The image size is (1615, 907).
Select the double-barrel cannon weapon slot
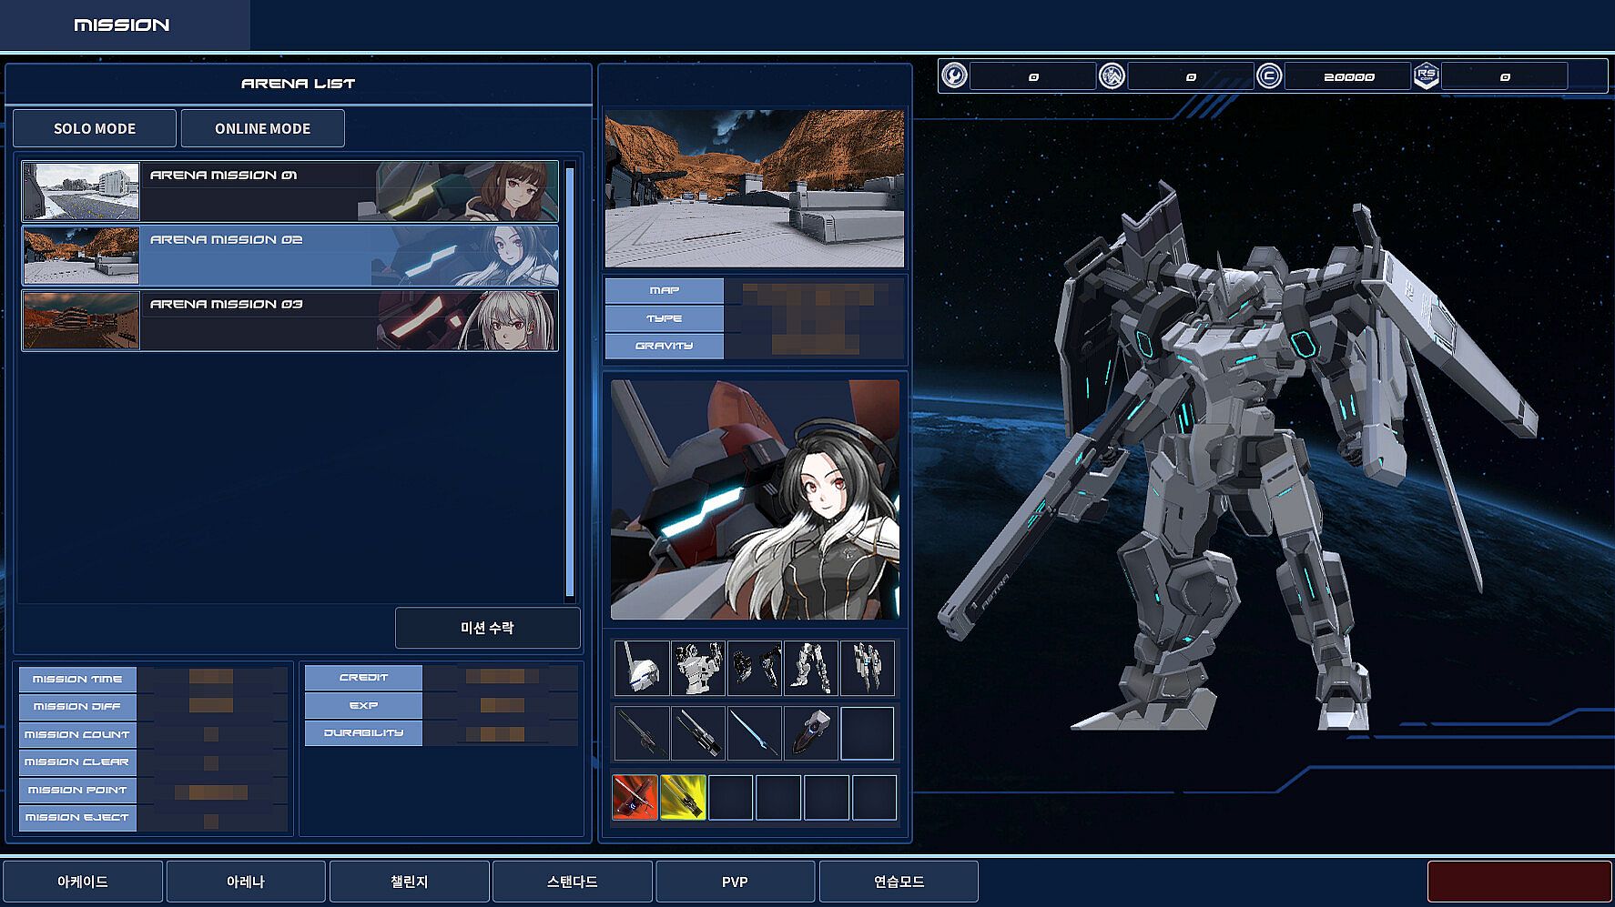(698, 733)
